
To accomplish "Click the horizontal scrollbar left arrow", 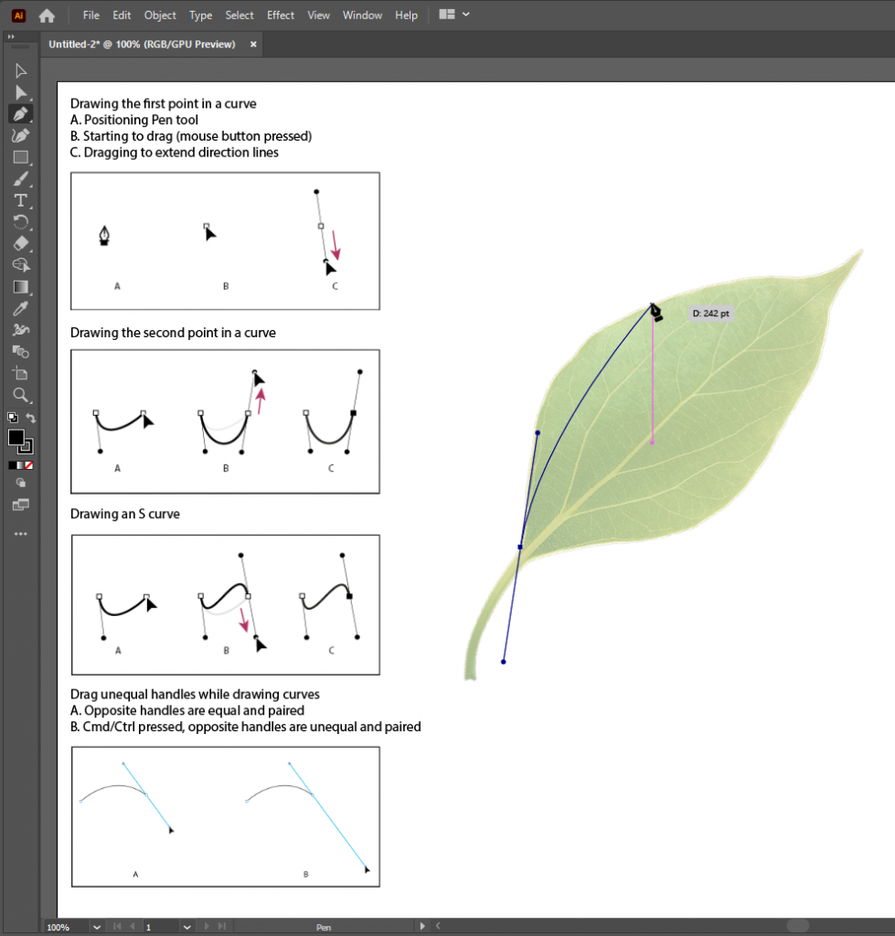I will tap(438, 926).
